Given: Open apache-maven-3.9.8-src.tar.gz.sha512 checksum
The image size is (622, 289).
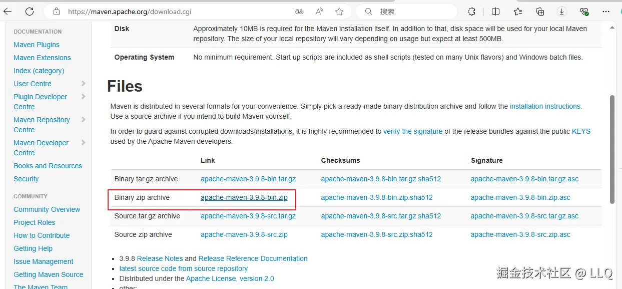Looking at the screenshot, I should point(381,216).
